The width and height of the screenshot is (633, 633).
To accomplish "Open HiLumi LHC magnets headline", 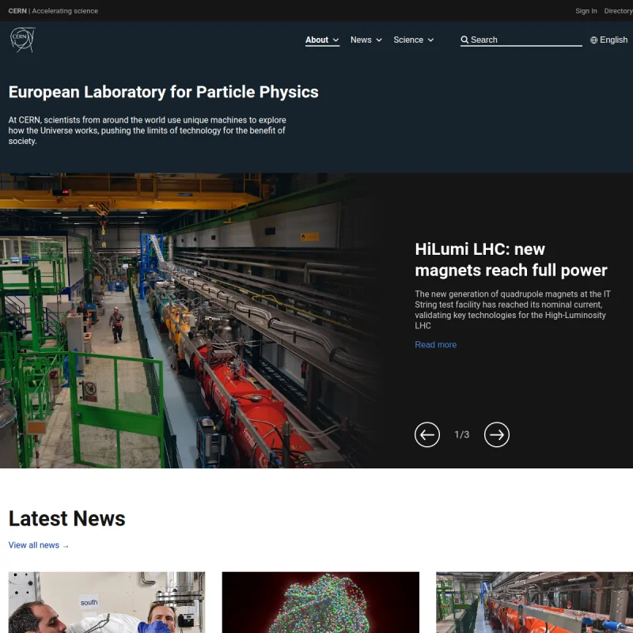I will pyautogui.click(x=510, y=260).
